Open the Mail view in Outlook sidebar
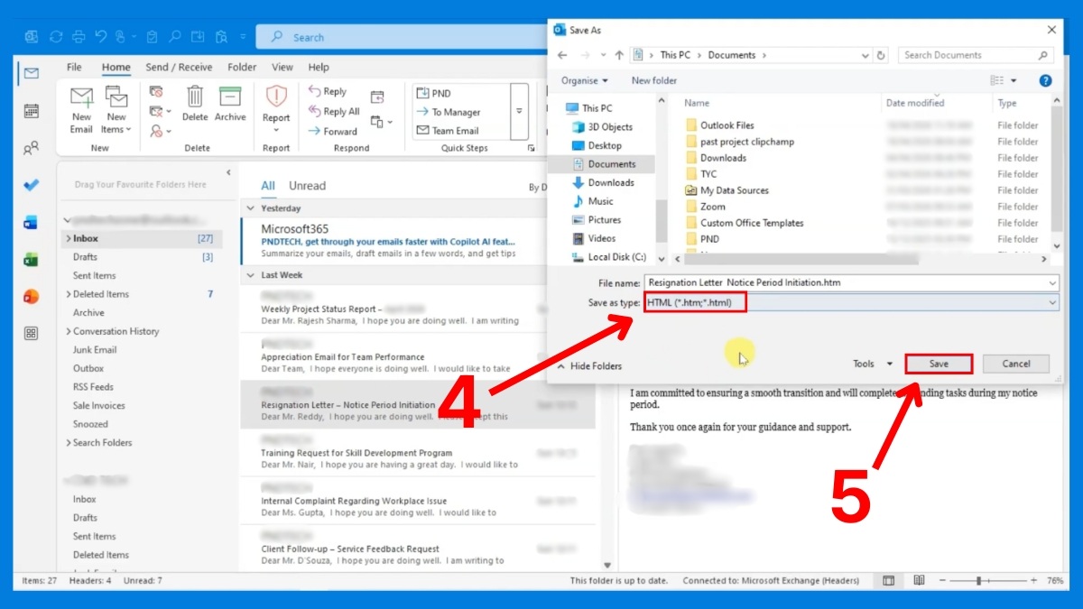 click(x=32, y=73)
